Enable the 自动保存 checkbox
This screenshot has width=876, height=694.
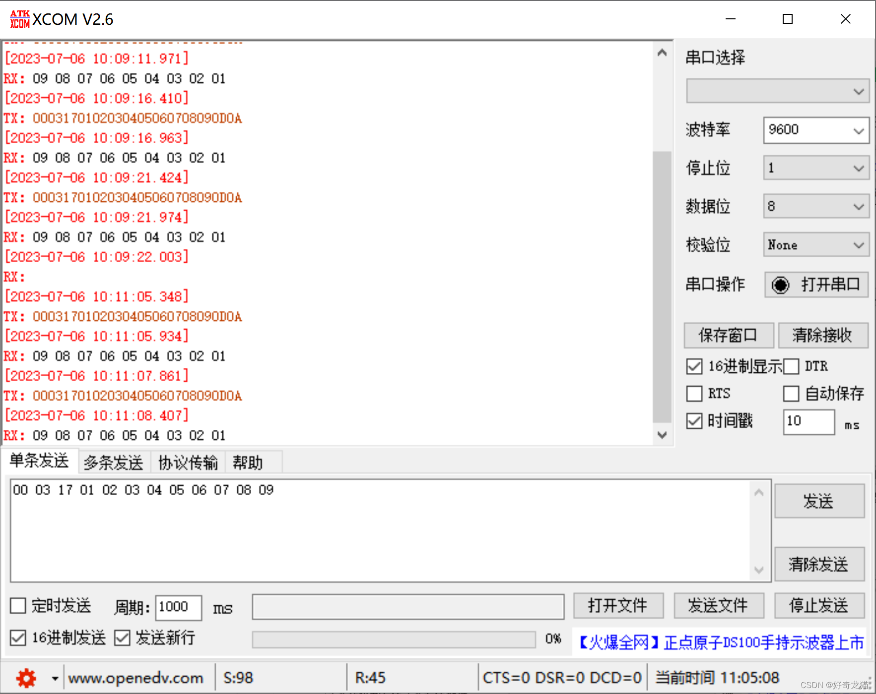[791, 394]
